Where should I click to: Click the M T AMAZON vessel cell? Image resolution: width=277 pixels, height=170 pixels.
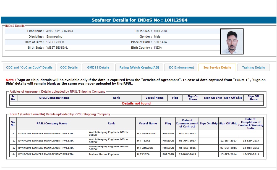click(145, 148)
